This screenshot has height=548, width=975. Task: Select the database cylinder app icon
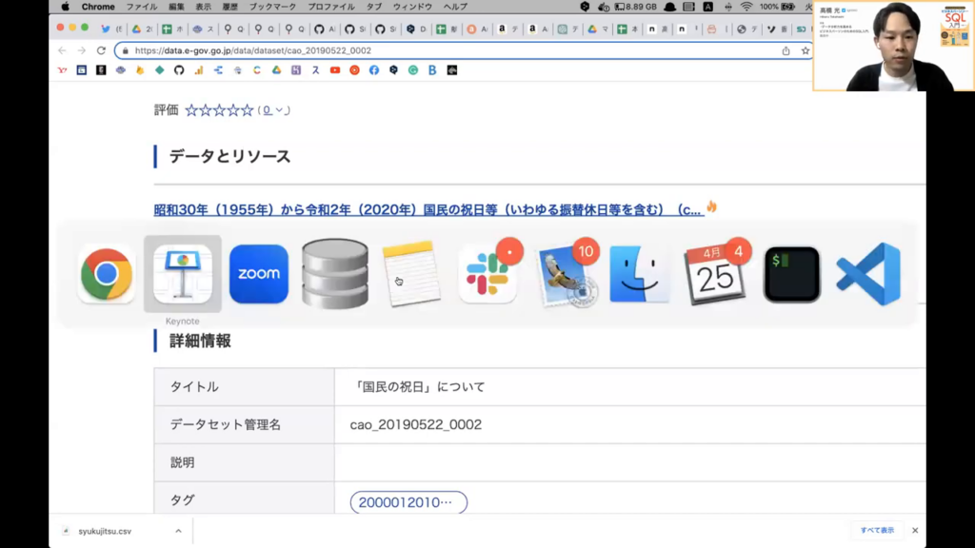tap(335, 274)
